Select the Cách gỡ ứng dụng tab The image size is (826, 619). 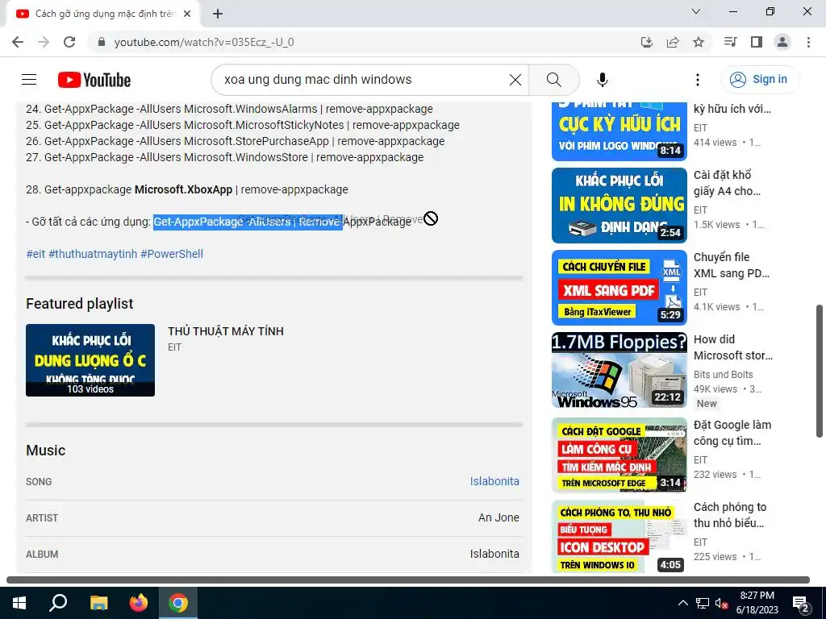click(102, 14)
